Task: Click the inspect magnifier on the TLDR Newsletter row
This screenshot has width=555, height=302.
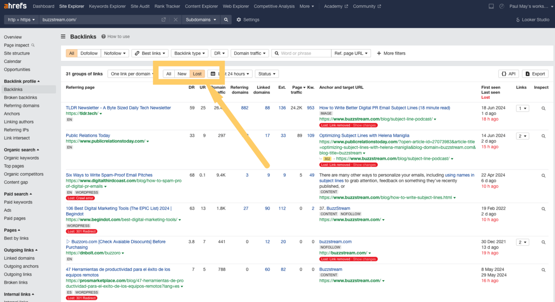Action: (543, 108)
